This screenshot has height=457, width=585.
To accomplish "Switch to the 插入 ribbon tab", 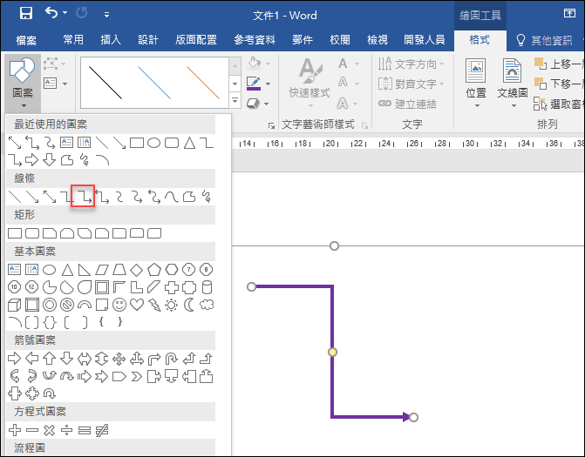I will tap(111, 40).
